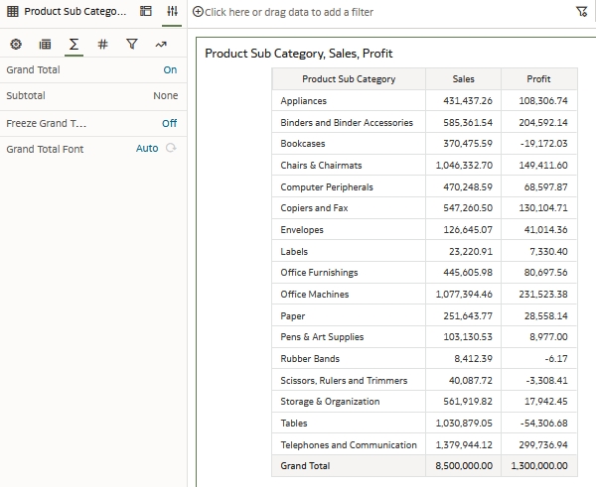The height and width of the screenshot is (487, 596).
Task: Toggle Freeze Grand Total Off setting
Action: (170, 124)
